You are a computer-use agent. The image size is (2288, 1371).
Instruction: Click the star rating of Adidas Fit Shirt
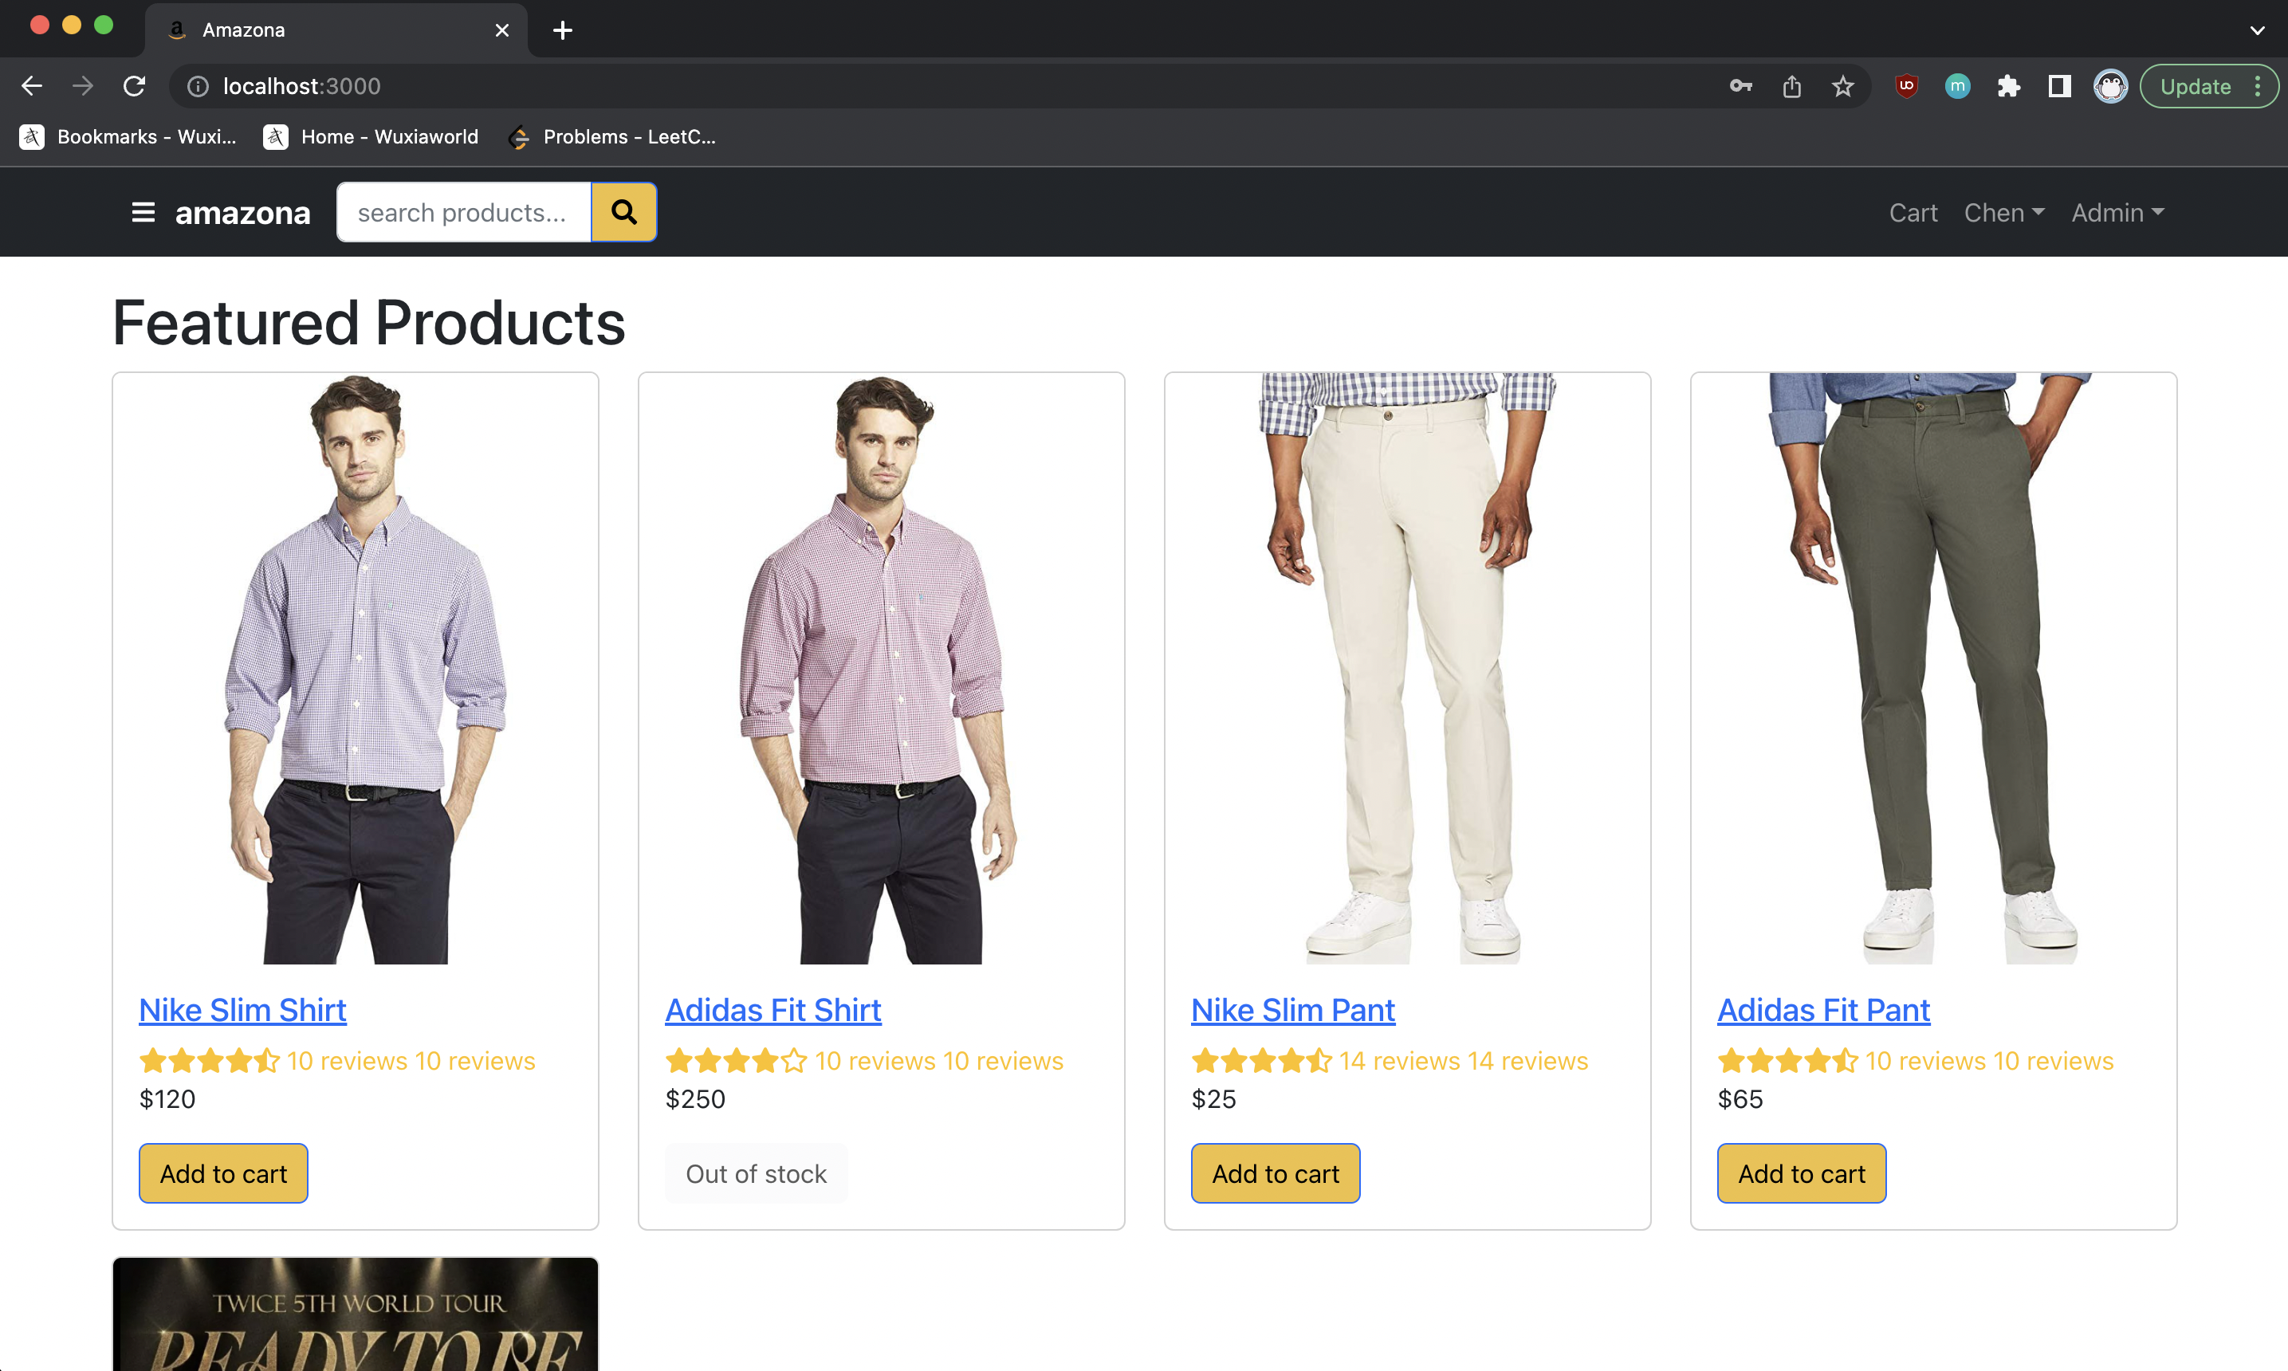(734, 1061)
